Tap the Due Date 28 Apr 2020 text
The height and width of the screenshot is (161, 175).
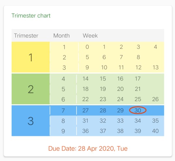88,149
